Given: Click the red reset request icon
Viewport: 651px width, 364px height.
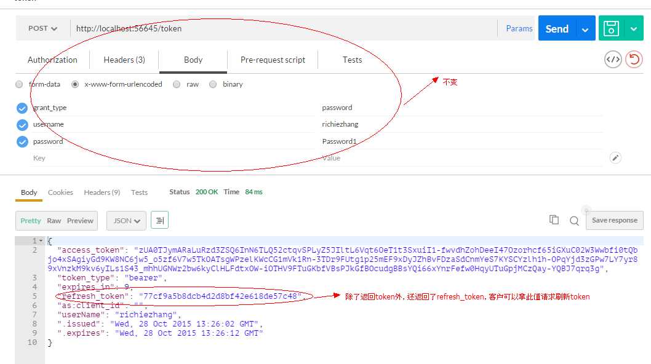Looking at the screenshot, I should click(634, 60).
